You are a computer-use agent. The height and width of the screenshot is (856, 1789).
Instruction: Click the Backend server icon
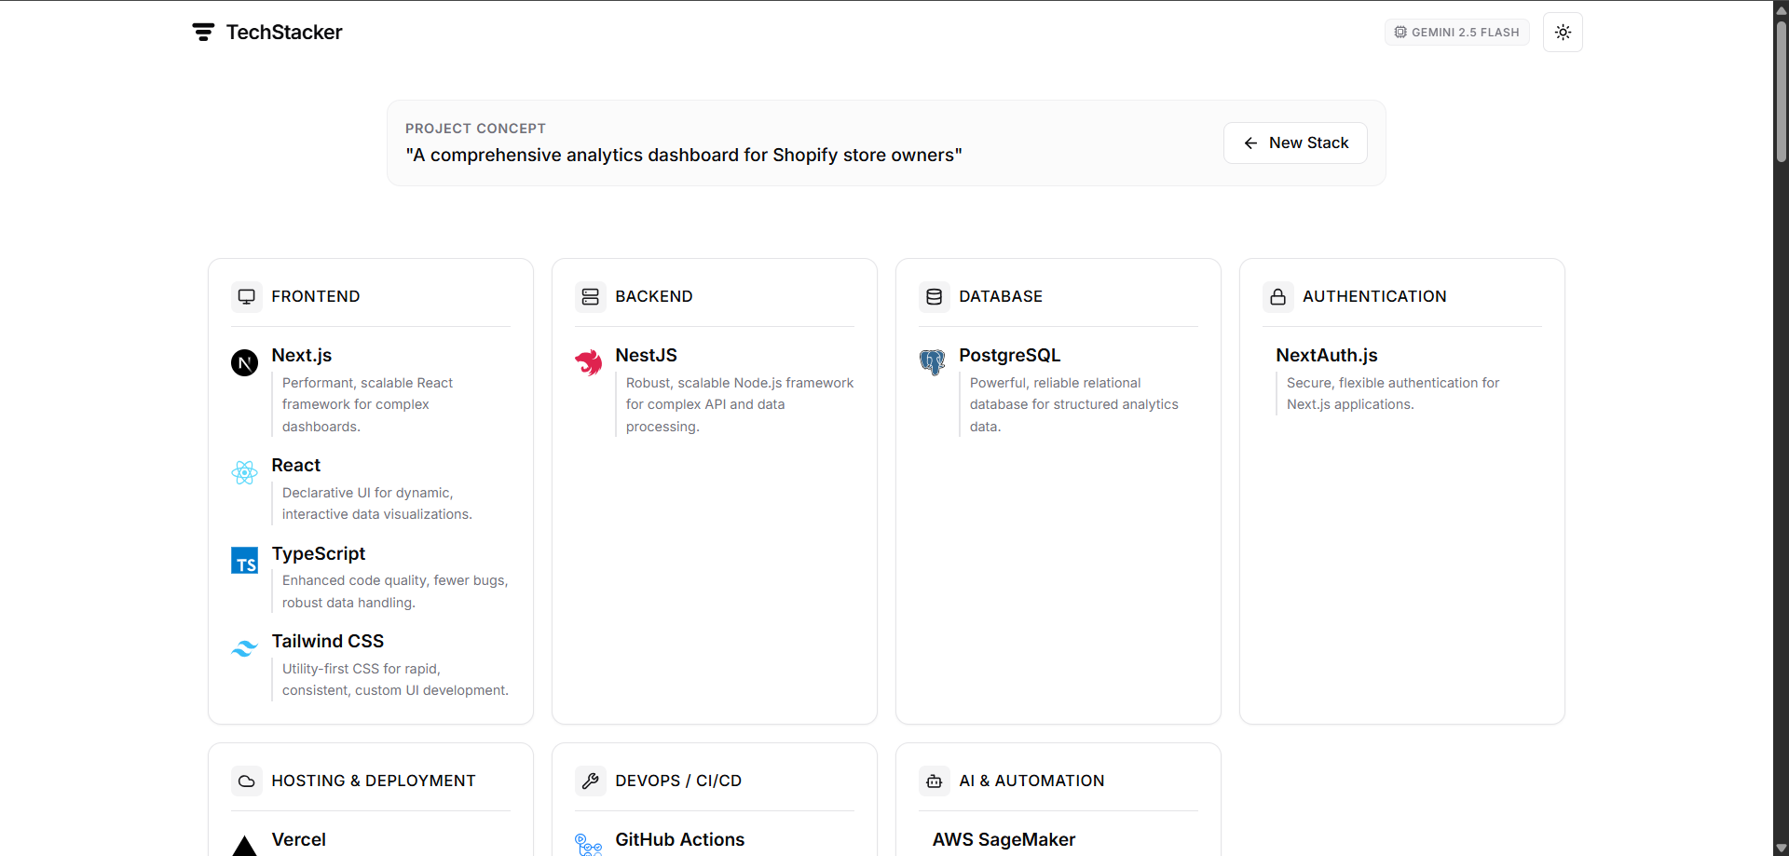(x=590, y=296)
